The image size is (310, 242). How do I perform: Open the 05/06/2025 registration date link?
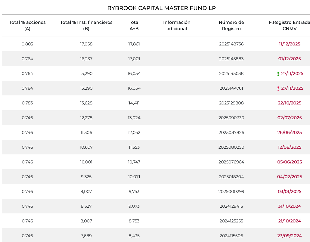[x=290, y=162]
